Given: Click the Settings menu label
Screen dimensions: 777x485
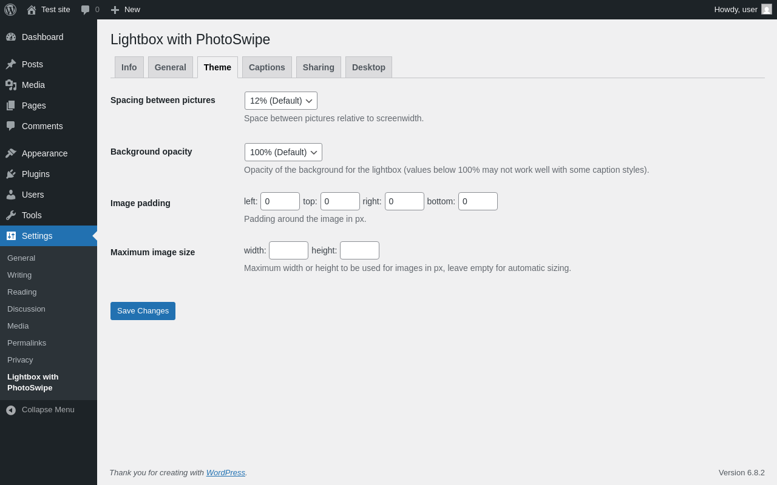Looking at the screenshot, I should click(37, 236).
